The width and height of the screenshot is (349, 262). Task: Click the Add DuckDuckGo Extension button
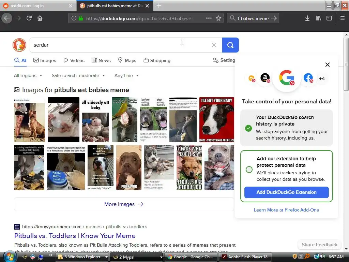[286, 192]
